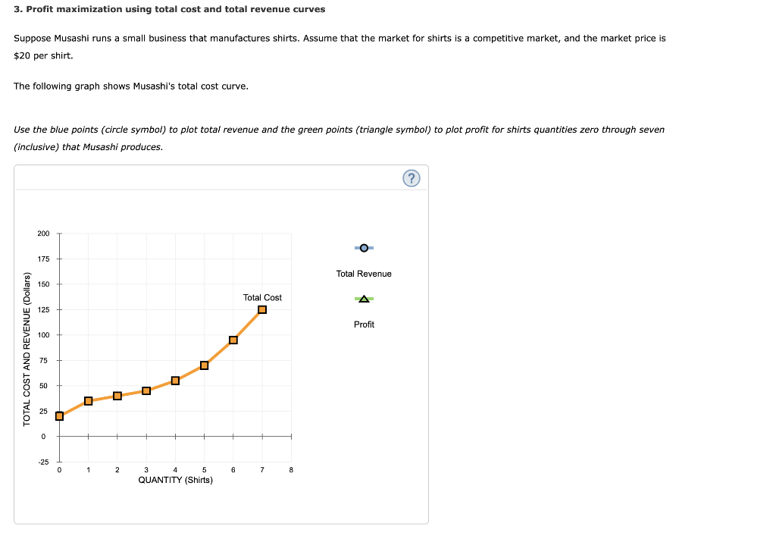
Task: Select the green Profit triangle tool
Action: 363,299
